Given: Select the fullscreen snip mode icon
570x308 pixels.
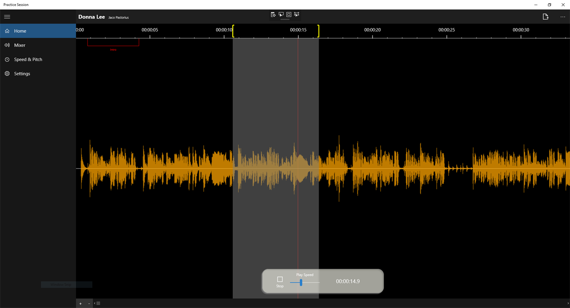Looking at the screenshot, I should tap(289, 15).
